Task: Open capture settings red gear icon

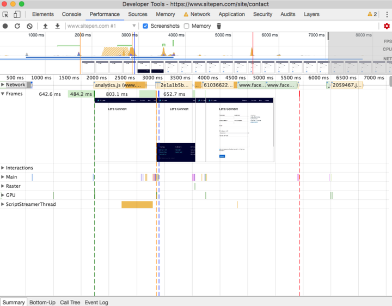Action: coord(387,26)
